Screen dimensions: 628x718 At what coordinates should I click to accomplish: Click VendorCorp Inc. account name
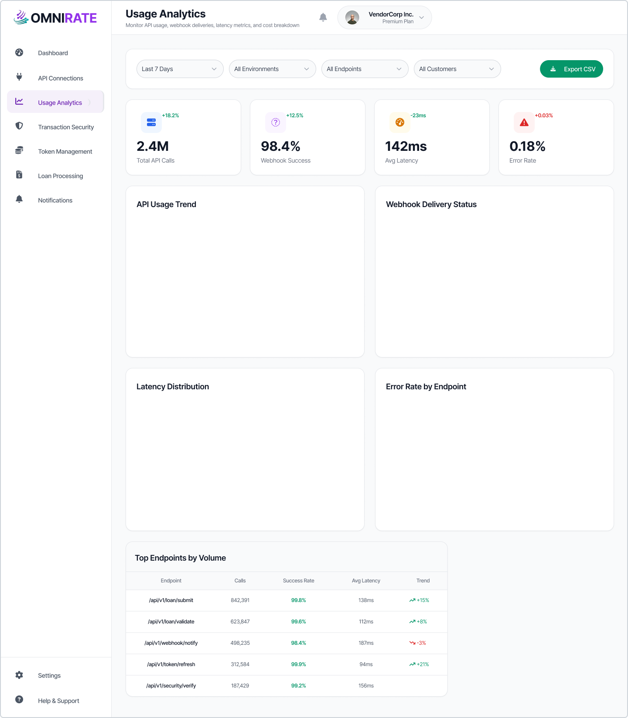(x=391, y=14)
